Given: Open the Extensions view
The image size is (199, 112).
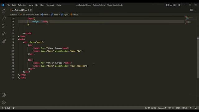Looking at the screenshot, I should coord(4,41).
